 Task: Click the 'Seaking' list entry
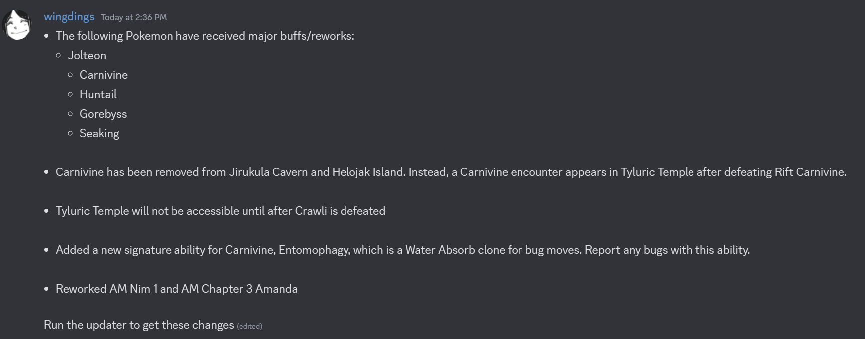pyautogui.click(x=99, y=133)
